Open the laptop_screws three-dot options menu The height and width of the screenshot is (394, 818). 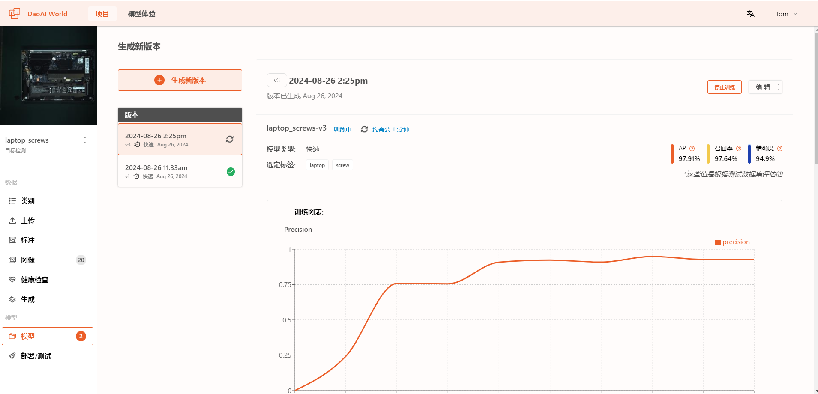point(85,140)
